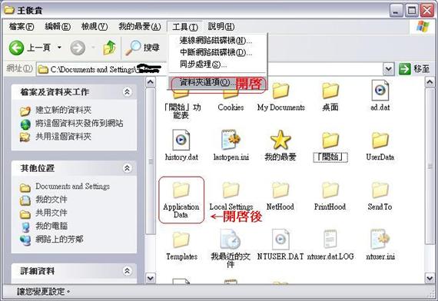438x301 pixels.
Task: Select the NTUSER.DAT file icon
Action: (x=280, y=240)
